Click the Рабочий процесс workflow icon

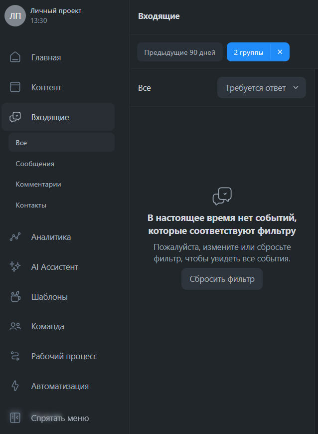pos(15,356)
